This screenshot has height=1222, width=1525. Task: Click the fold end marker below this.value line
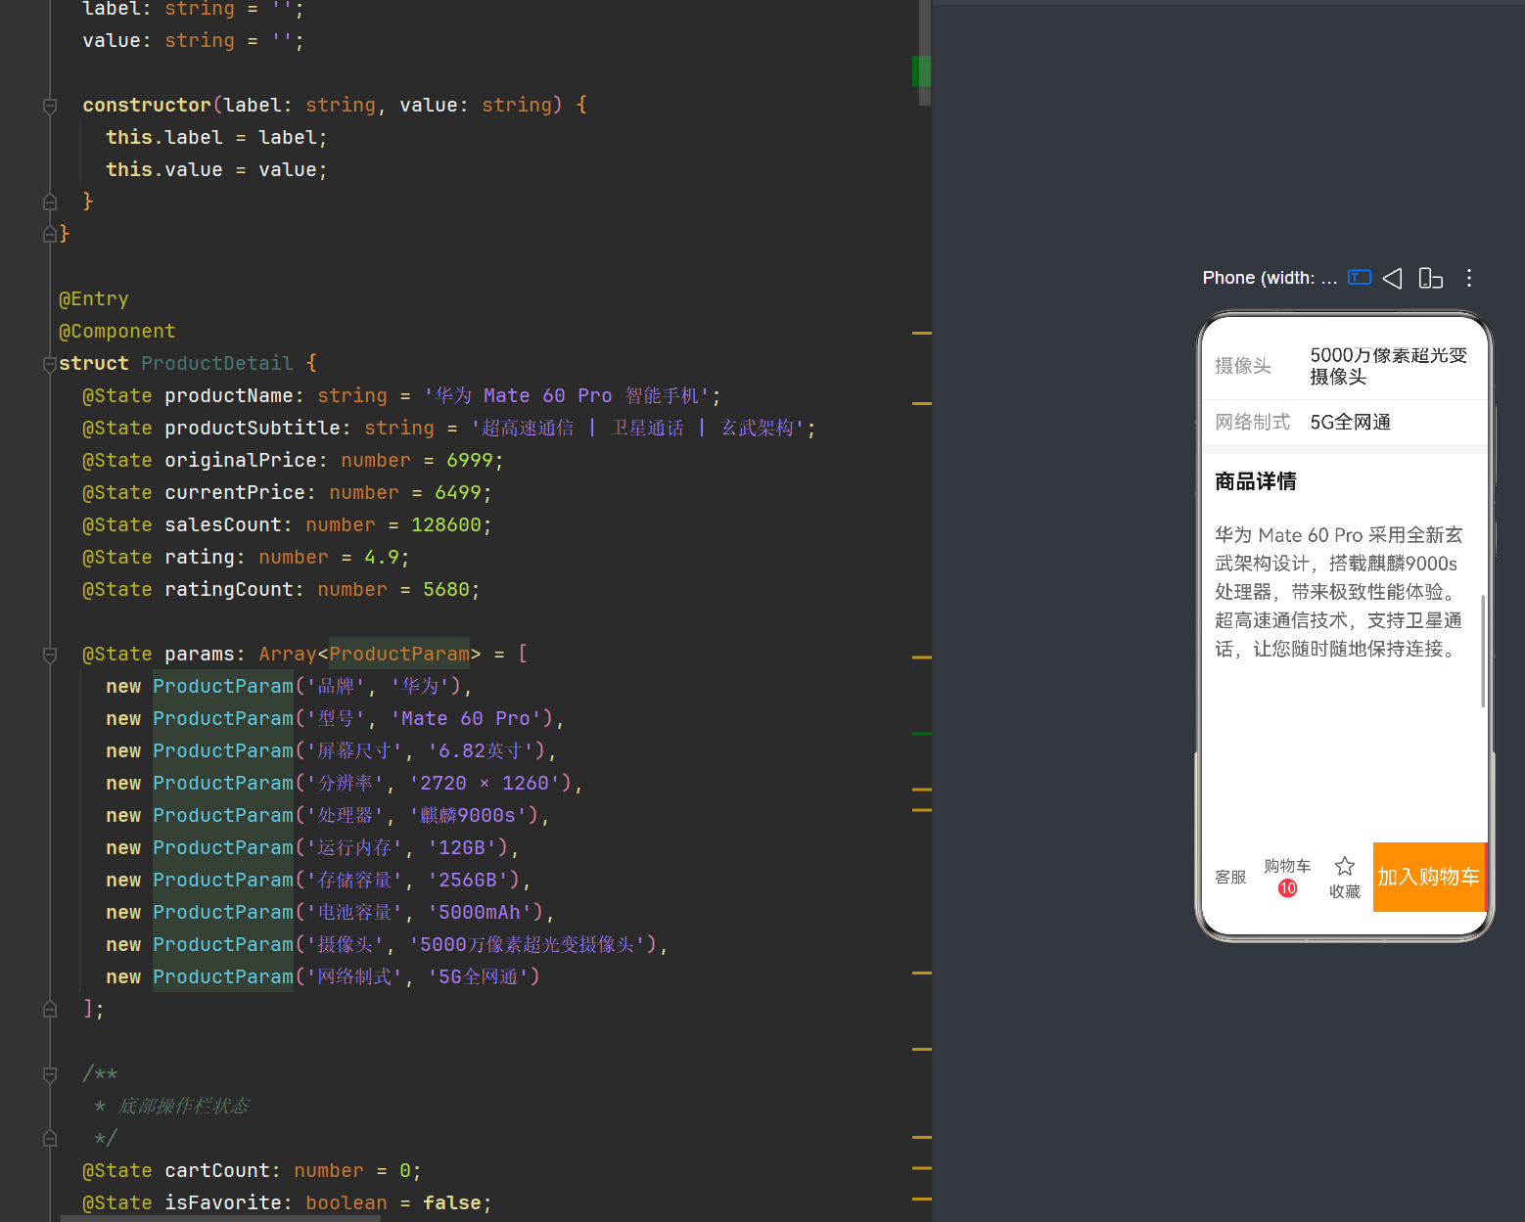[x=50, y=202]
